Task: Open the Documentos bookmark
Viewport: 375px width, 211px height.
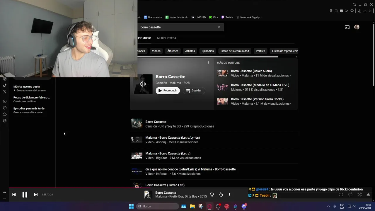Action: point(153,17)
